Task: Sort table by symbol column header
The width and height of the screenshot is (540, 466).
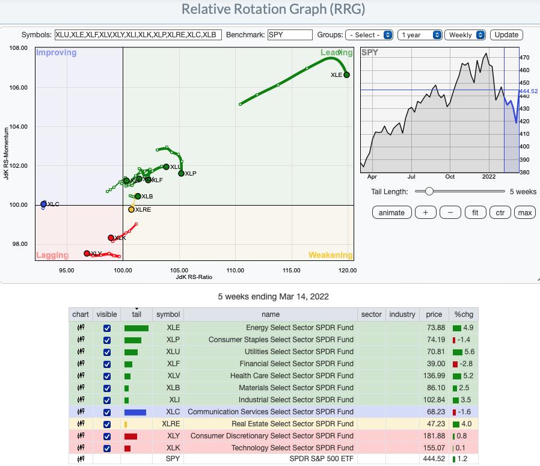Action: coord(168,314)
